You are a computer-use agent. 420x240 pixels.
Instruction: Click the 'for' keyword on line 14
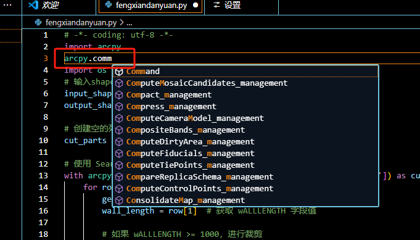pos(90,187)
